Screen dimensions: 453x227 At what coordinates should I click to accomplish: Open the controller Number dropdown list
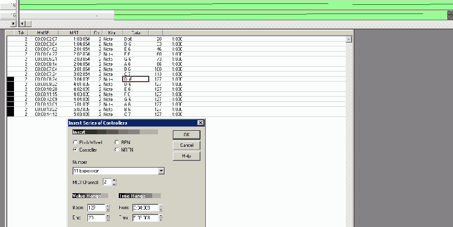point(161,171)
